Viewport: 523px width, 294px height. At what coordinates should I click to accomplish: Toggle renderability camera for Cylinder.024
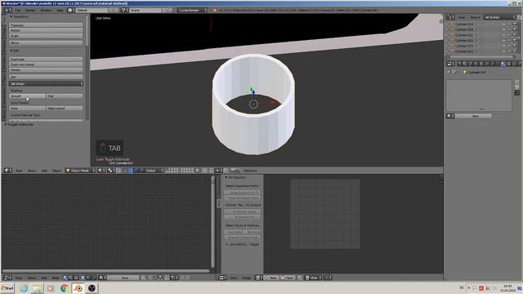click(515, 51)
